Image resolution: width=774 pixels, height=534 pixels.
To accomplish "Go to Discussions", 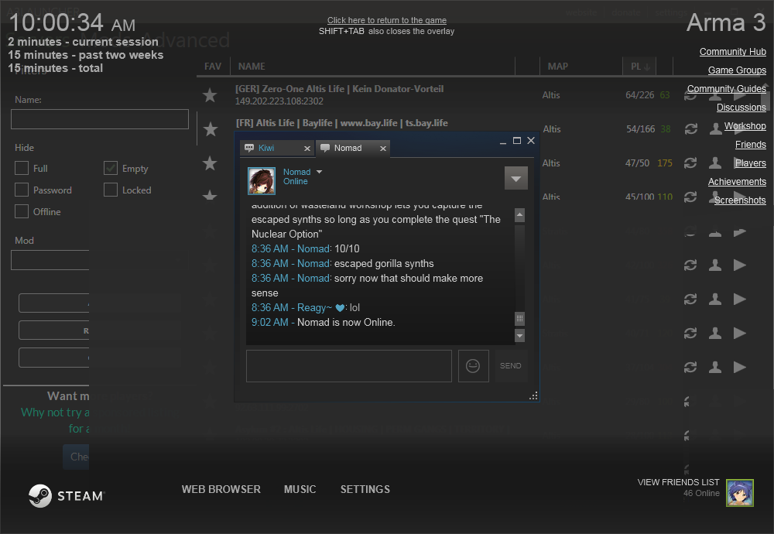I will [x=741, y=107].
